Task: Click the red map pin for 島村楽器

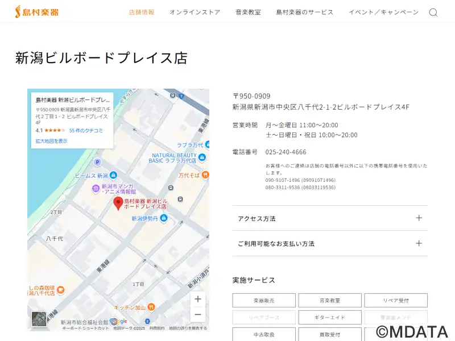Action: (x=118, y=203)
